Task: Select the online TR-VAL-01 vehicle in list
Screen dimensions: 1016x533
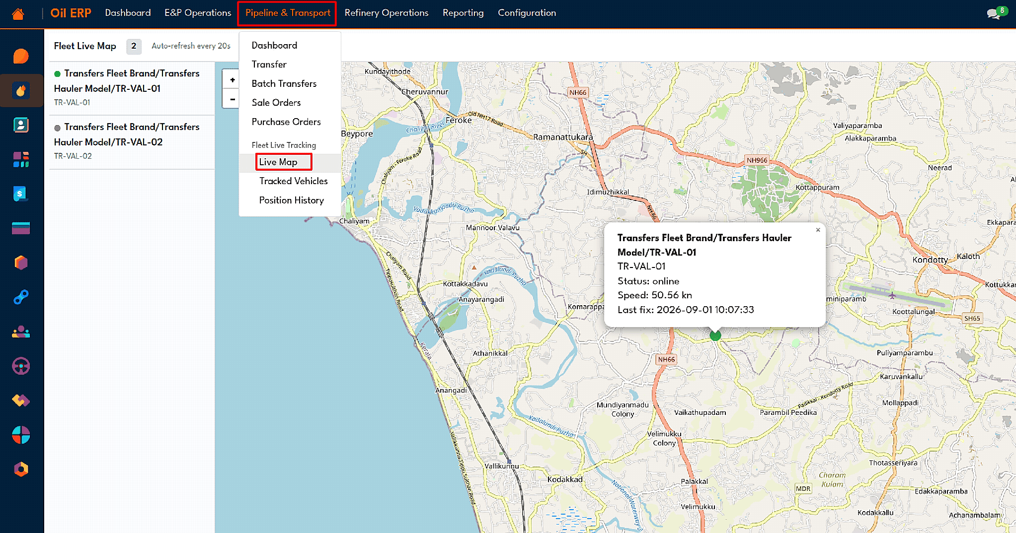Action: (x=132, y=88)
